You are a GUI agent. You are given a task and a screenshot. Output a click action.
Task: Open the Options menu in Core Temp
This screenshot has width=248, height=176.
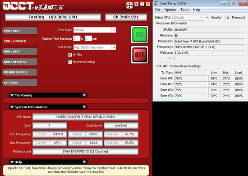tap(170, 9)
